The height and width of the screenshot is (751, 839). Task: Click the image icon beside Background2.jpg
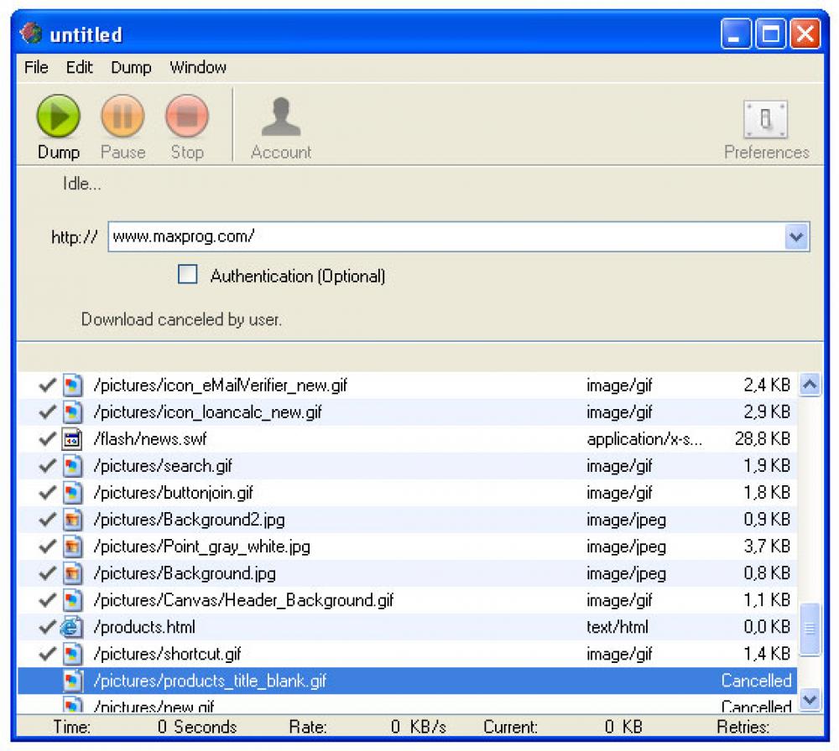(72, 520)
